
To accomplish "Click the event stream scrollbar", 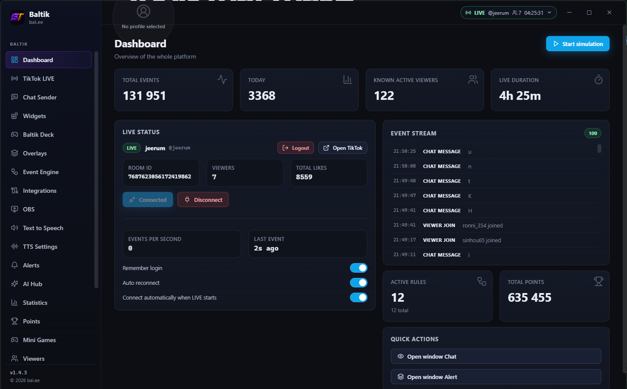I will point(599,148).
